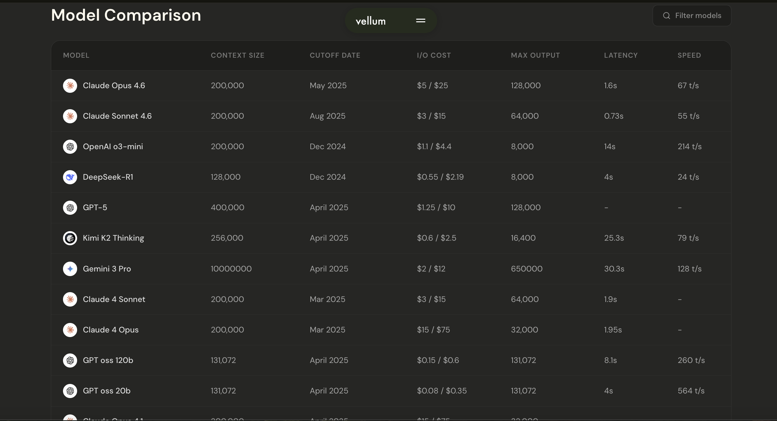Image resolution: width=777 pixels, height=421 pixels.
Task: Click the Kimi K2 Thinking logo
Action: coord(70,238)
